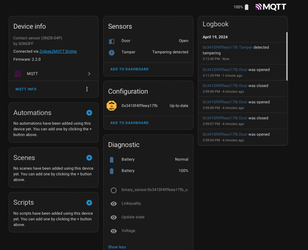
Task: Click the Contact sensor (SNZB-04P) model text
Action: point(37,38)
